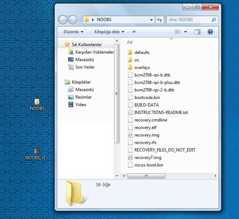Viewport: 239px width, 219px height.
Task: Click the navigation pane scroll down arrow
Action: click(117, 176)
